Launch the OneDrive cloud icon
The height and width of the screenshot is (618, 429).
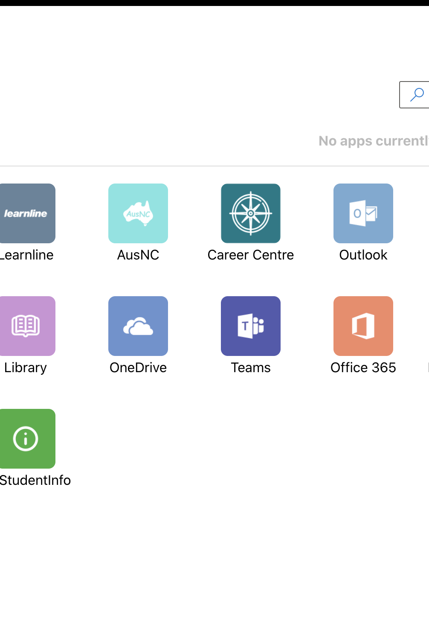pos(138,326)
